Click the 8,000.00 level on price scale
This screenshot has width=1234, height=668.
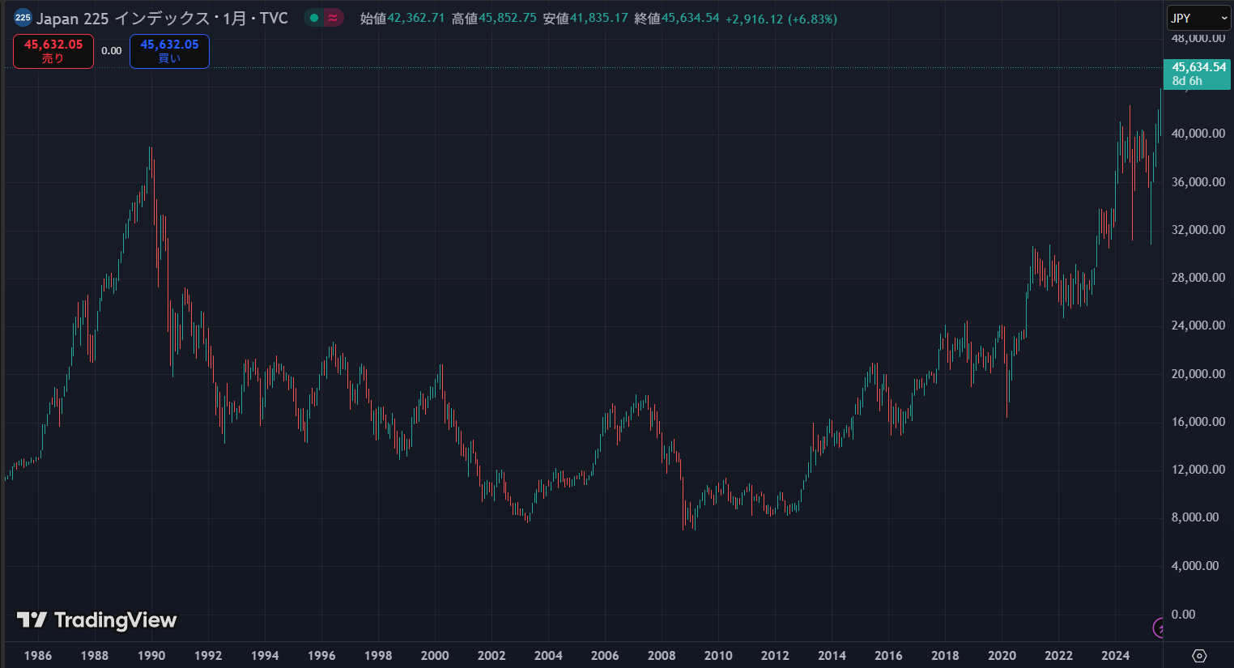pyautogui.click(x=1194, y=517)
